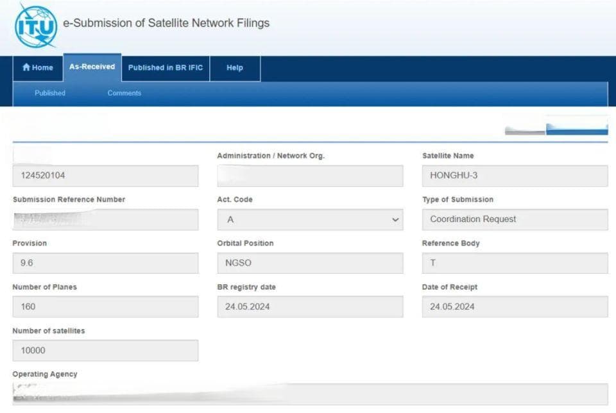
Task: Click the Number of satellites label
Action: pyautogui.click(x=48, y=331)
